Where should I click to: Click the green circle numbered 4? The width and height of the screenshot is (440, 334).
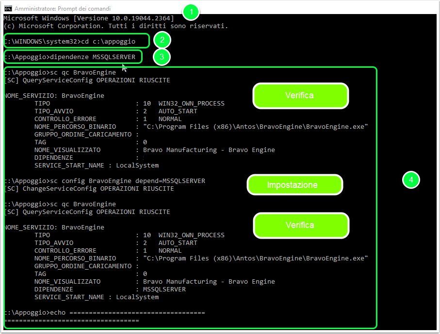click(x=411, y=180)
